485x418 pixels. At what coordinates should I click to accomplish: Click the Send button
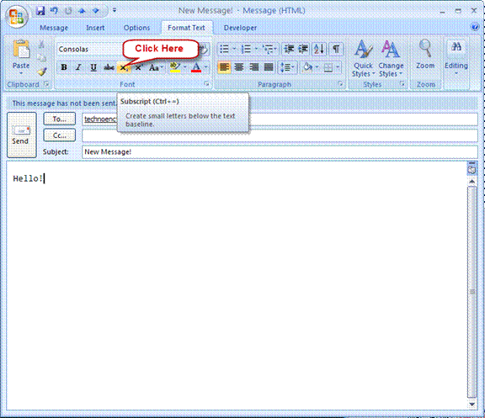coord(22,135)
